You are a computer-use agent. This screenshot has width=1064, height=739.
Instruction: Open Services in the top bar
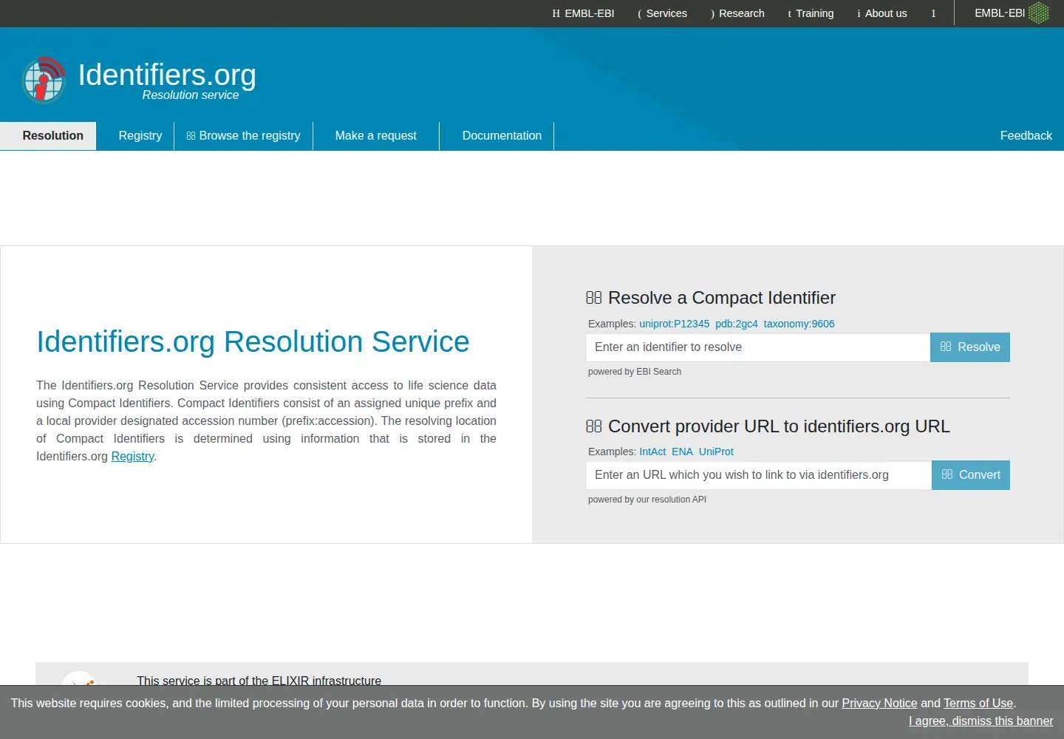[x=662, y=13]
